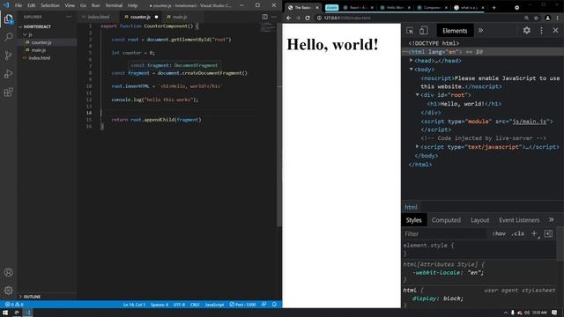
Task: Open the Event Listeners tab
Action: 519,220
